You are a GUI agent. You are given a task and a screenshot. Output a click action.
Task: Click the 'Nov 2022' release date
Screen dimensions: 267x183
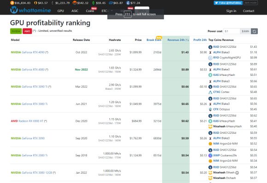click(81, 69)
